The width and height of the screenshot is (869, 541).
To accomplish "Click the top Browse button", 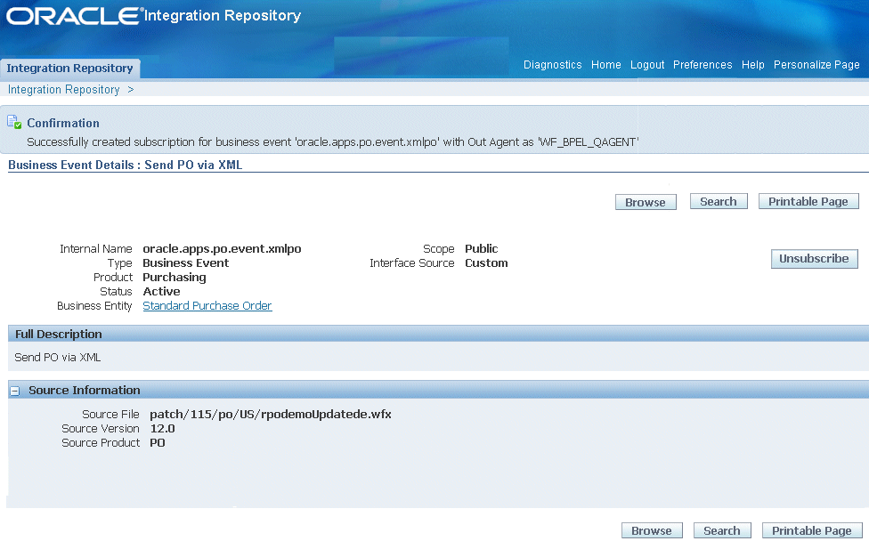I will pos(646,202).
